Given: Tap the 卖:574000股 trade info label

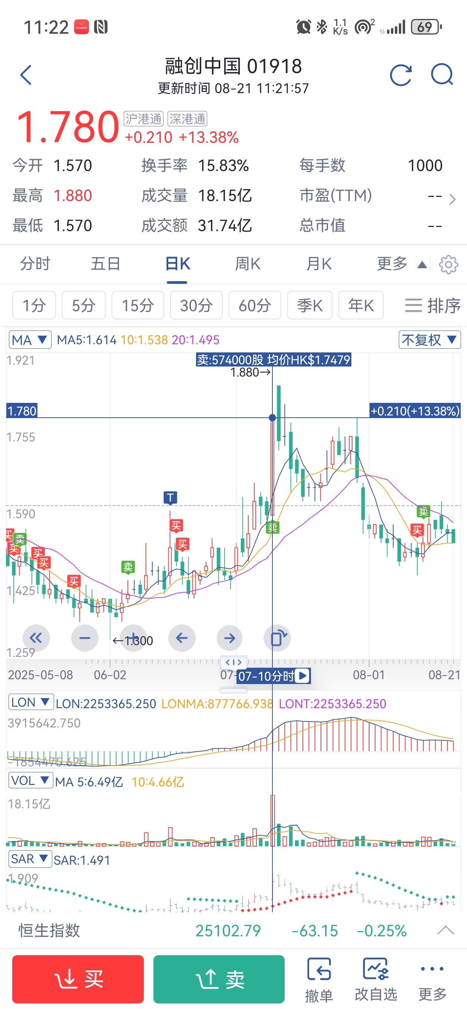Looking at the screenshot, I should 274,359.
